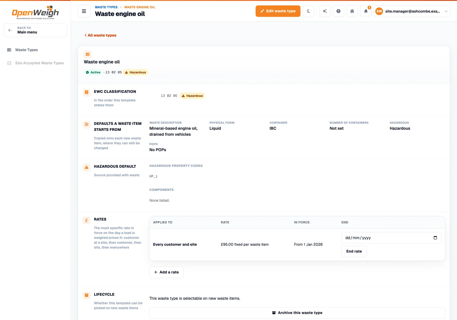Click the Rates pound sign icon
Image resolution: width=457 pixels, height=320 pixels.
[x=87, y=220]
